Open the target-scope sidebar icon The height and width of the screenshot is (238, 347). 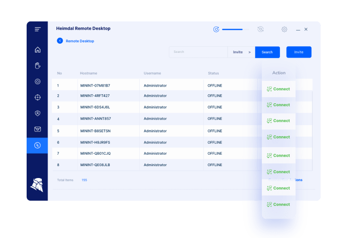(38, 97)
